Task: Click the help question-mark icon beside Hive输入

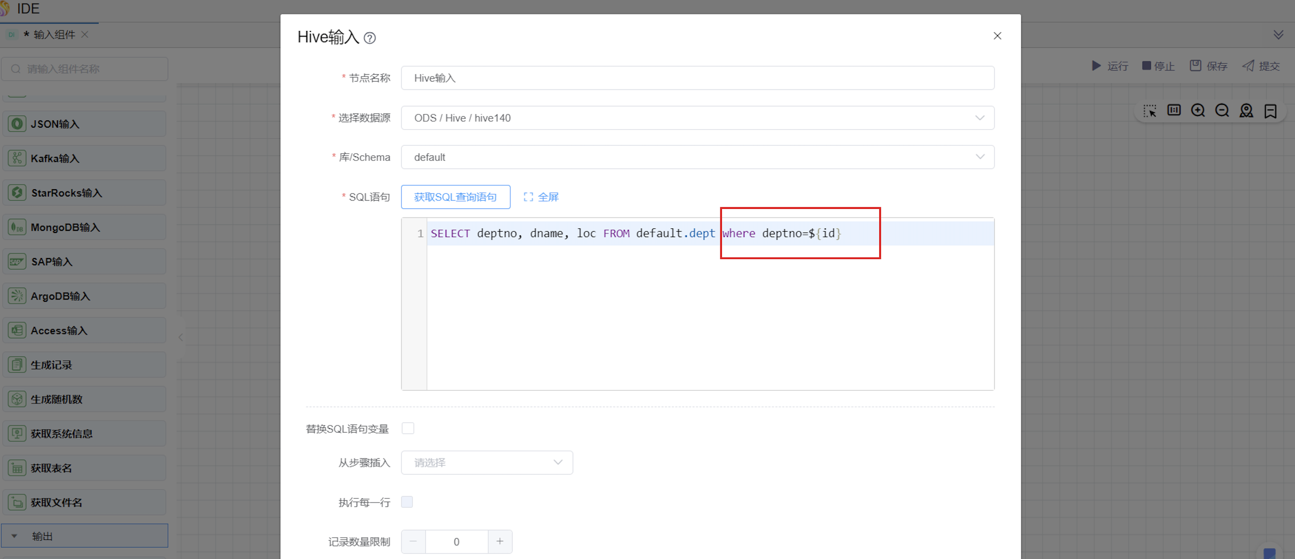Action: click(370, 38)
